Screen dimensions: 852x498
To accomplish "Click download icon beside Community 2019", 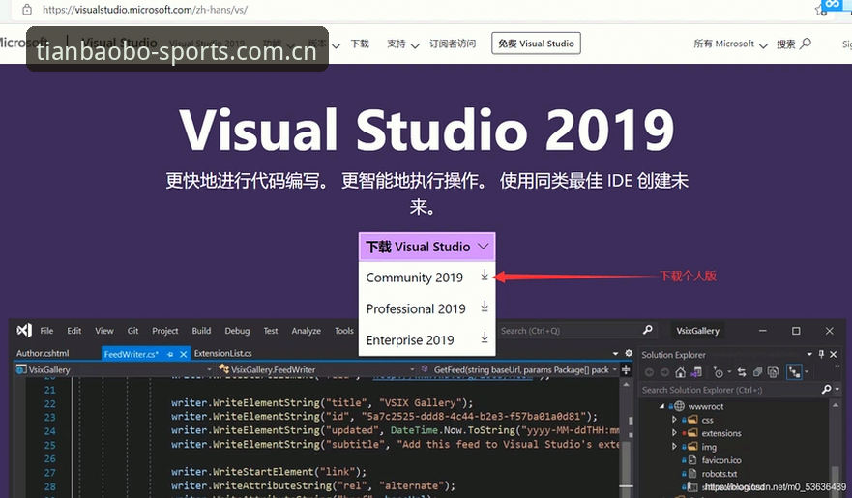I will coord(485,276).
